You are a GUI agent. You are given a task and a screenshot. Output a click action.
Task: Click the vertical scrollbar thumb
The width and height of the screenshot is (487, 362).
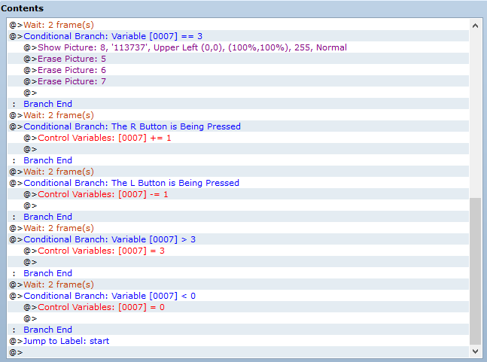(475, 272)
